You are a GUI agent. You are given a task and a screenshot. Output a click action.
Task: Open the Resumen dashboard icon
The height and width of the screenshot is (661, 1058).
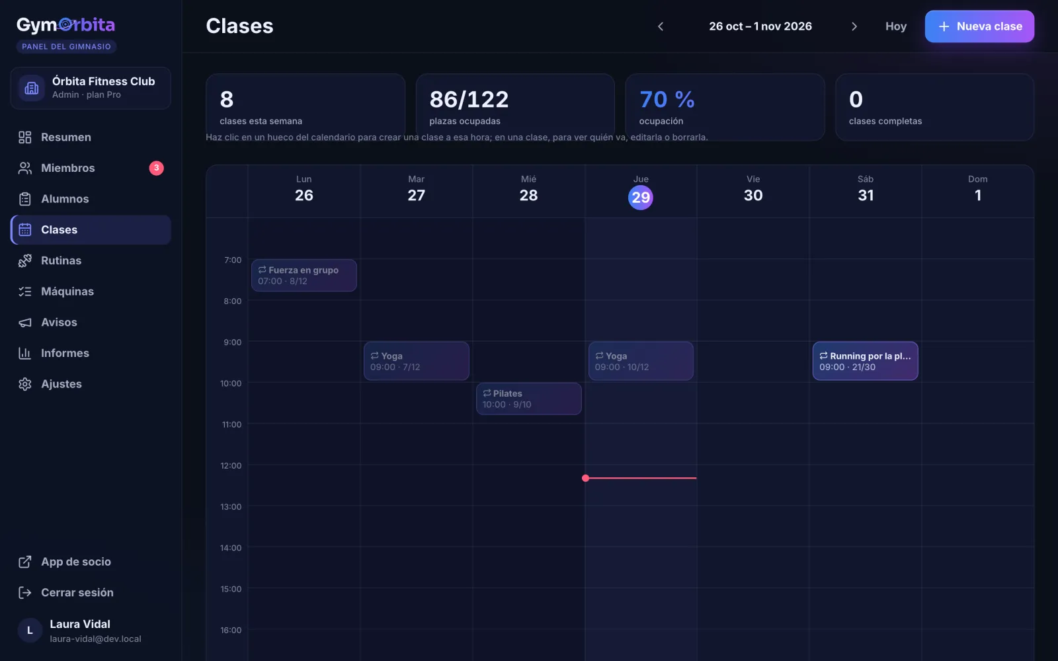coord(25,137)
